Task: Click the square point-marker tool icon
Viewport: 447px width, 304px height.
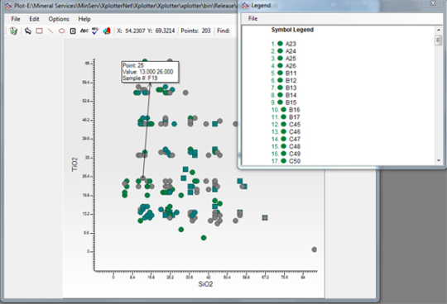Action: (x=73, y=31)
